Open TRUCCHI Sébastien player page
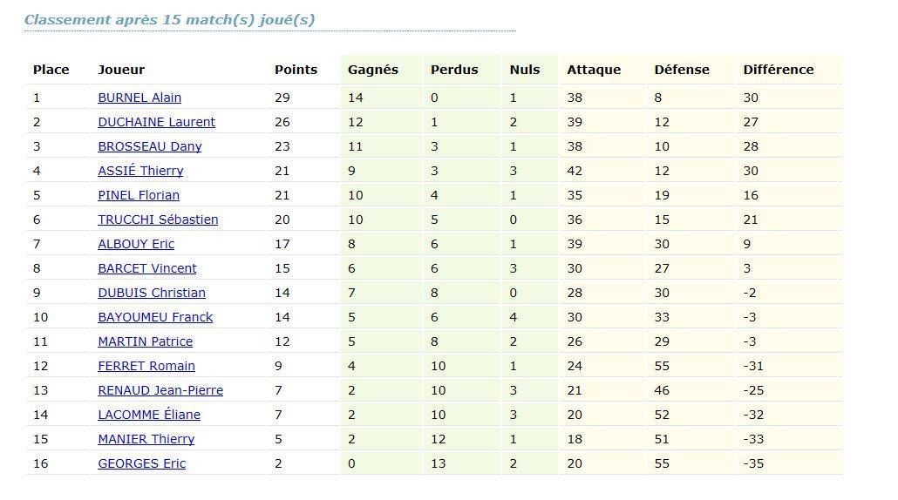Screen dimensions: 898x500 (x=158, y=220)
